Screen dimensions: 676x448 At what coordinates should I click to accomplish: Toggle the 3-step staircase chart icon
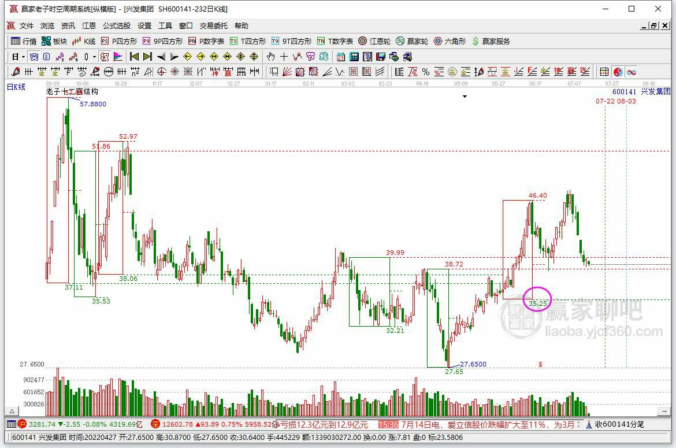pos(60,57)
